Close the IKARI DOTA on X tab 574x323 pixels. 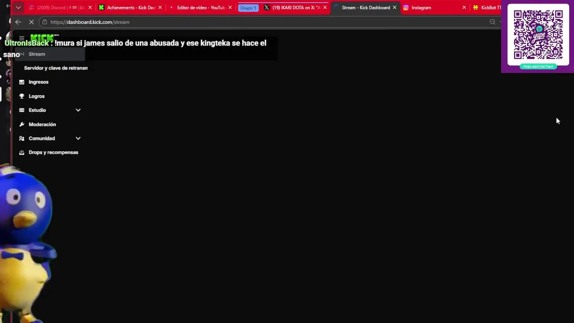325,8
